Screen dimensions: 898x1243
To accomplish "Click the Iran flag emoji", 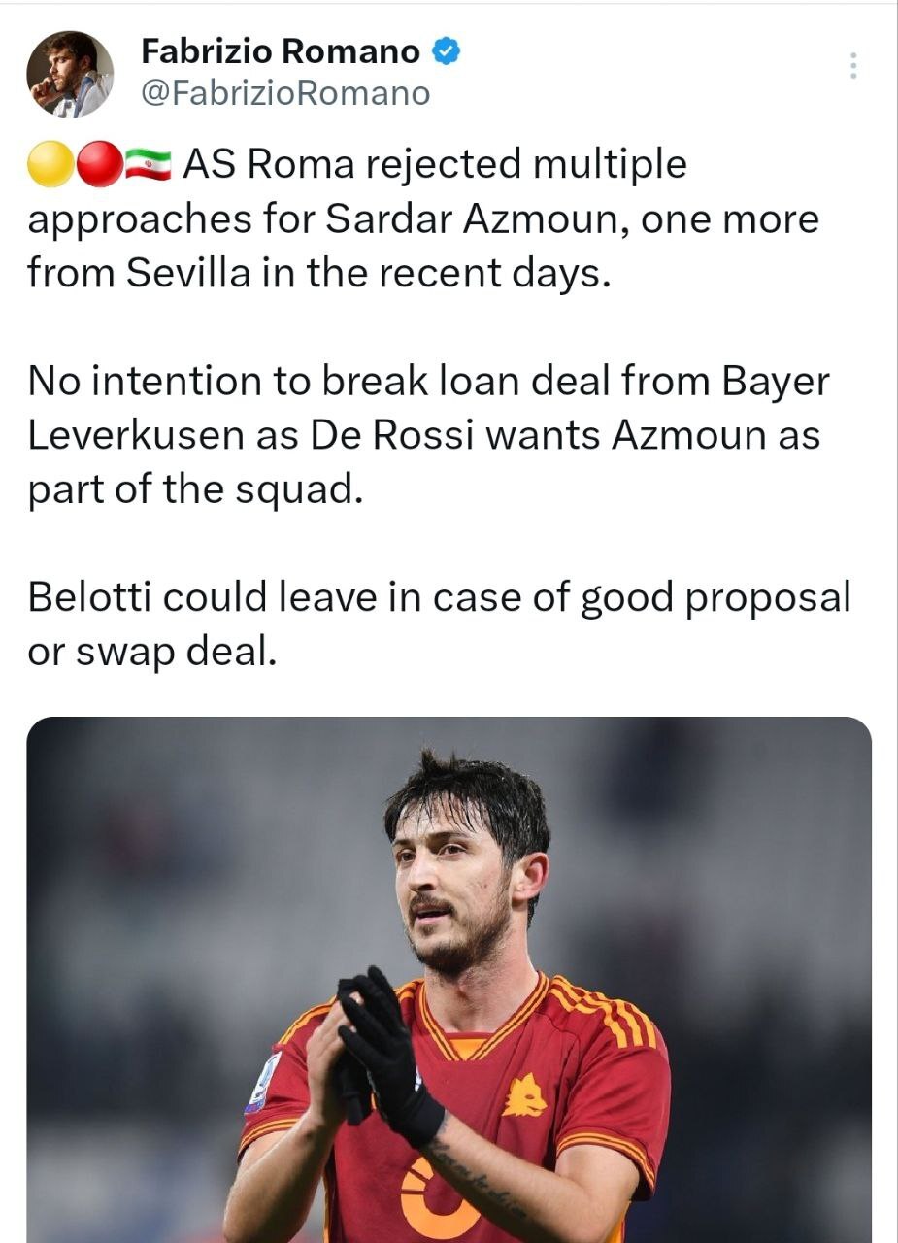I will [148, 165].
